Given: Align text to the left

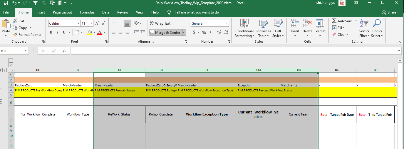Looking at the screenshot, I should 114,32.
